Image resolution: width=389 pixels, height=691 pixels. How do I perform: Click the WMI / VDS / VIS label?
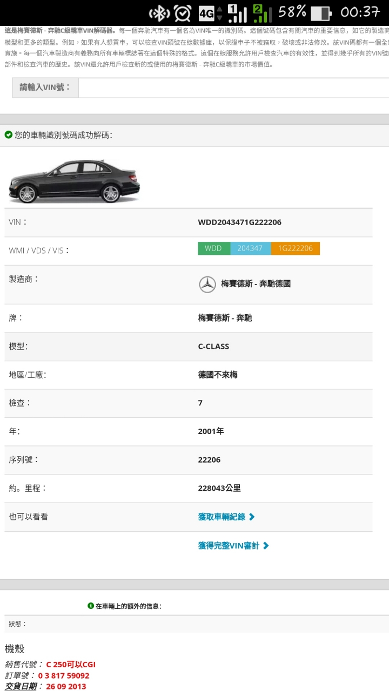tap(39, 250)
